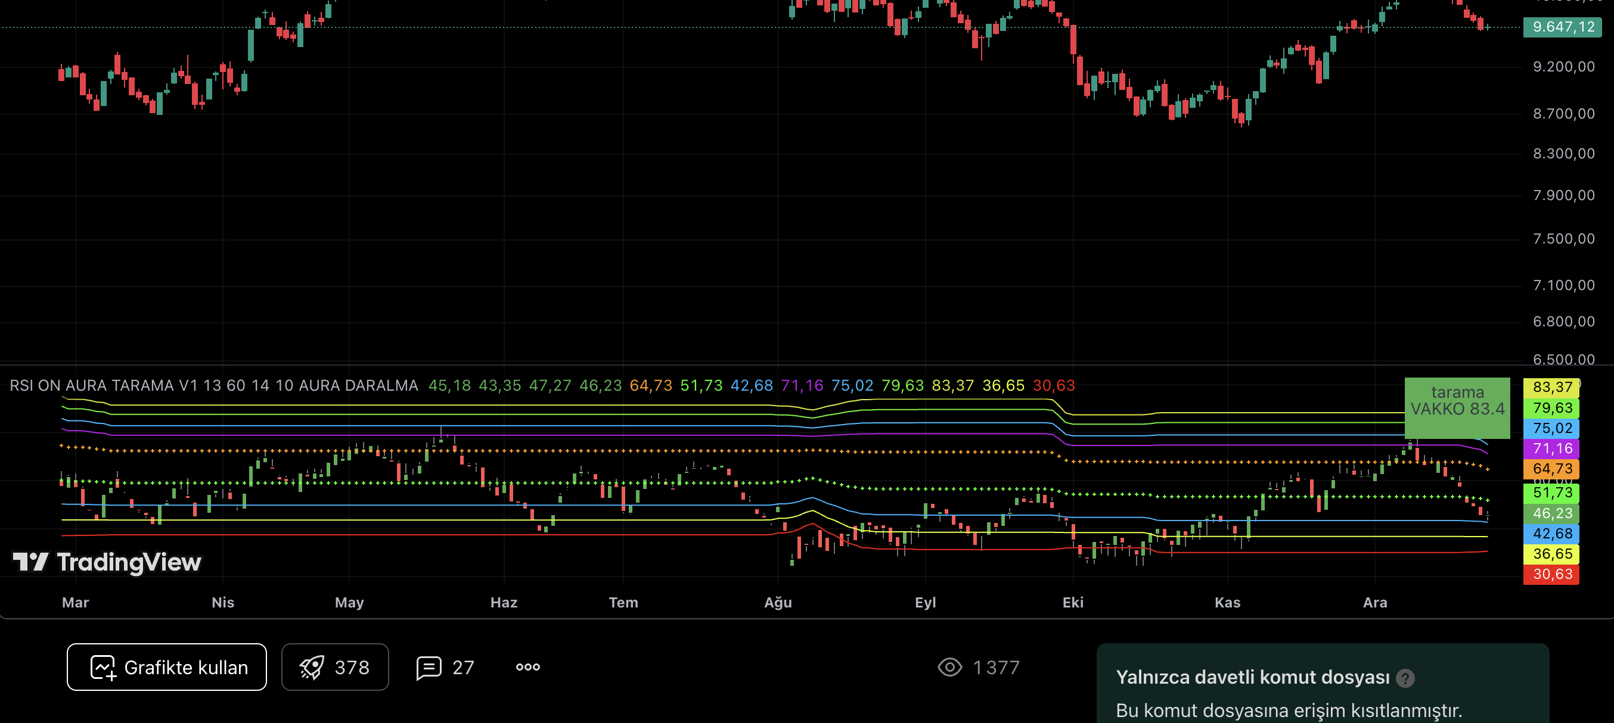
Task: Click the Grafikte kullan button
Action: 166,666
